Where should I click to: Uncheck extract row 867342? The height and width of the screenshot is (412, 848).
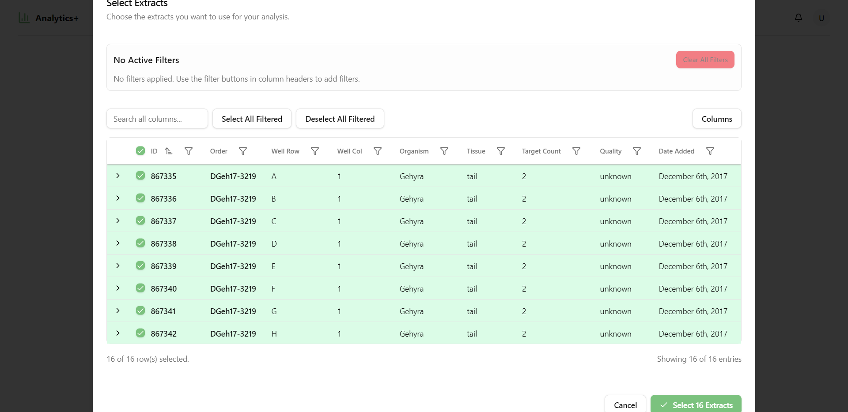[x=140, y=333]
